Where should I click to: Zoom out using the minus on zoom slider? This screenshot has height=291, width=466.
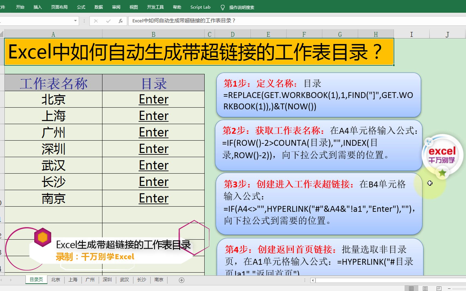pos(449,289)
